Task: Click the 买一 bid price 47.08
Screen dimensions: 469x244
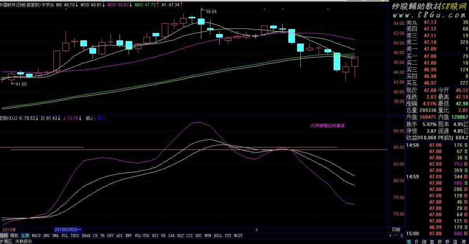Action: [x=430, y=56]
